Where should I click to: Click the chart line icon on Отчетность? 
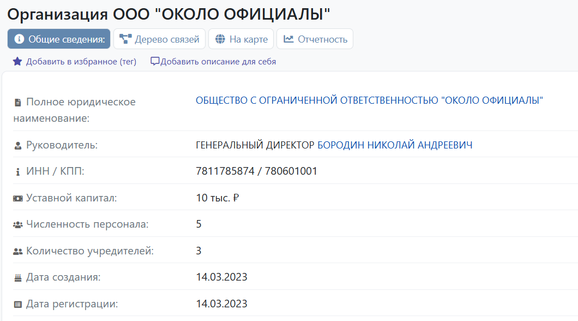pos(288,39)
